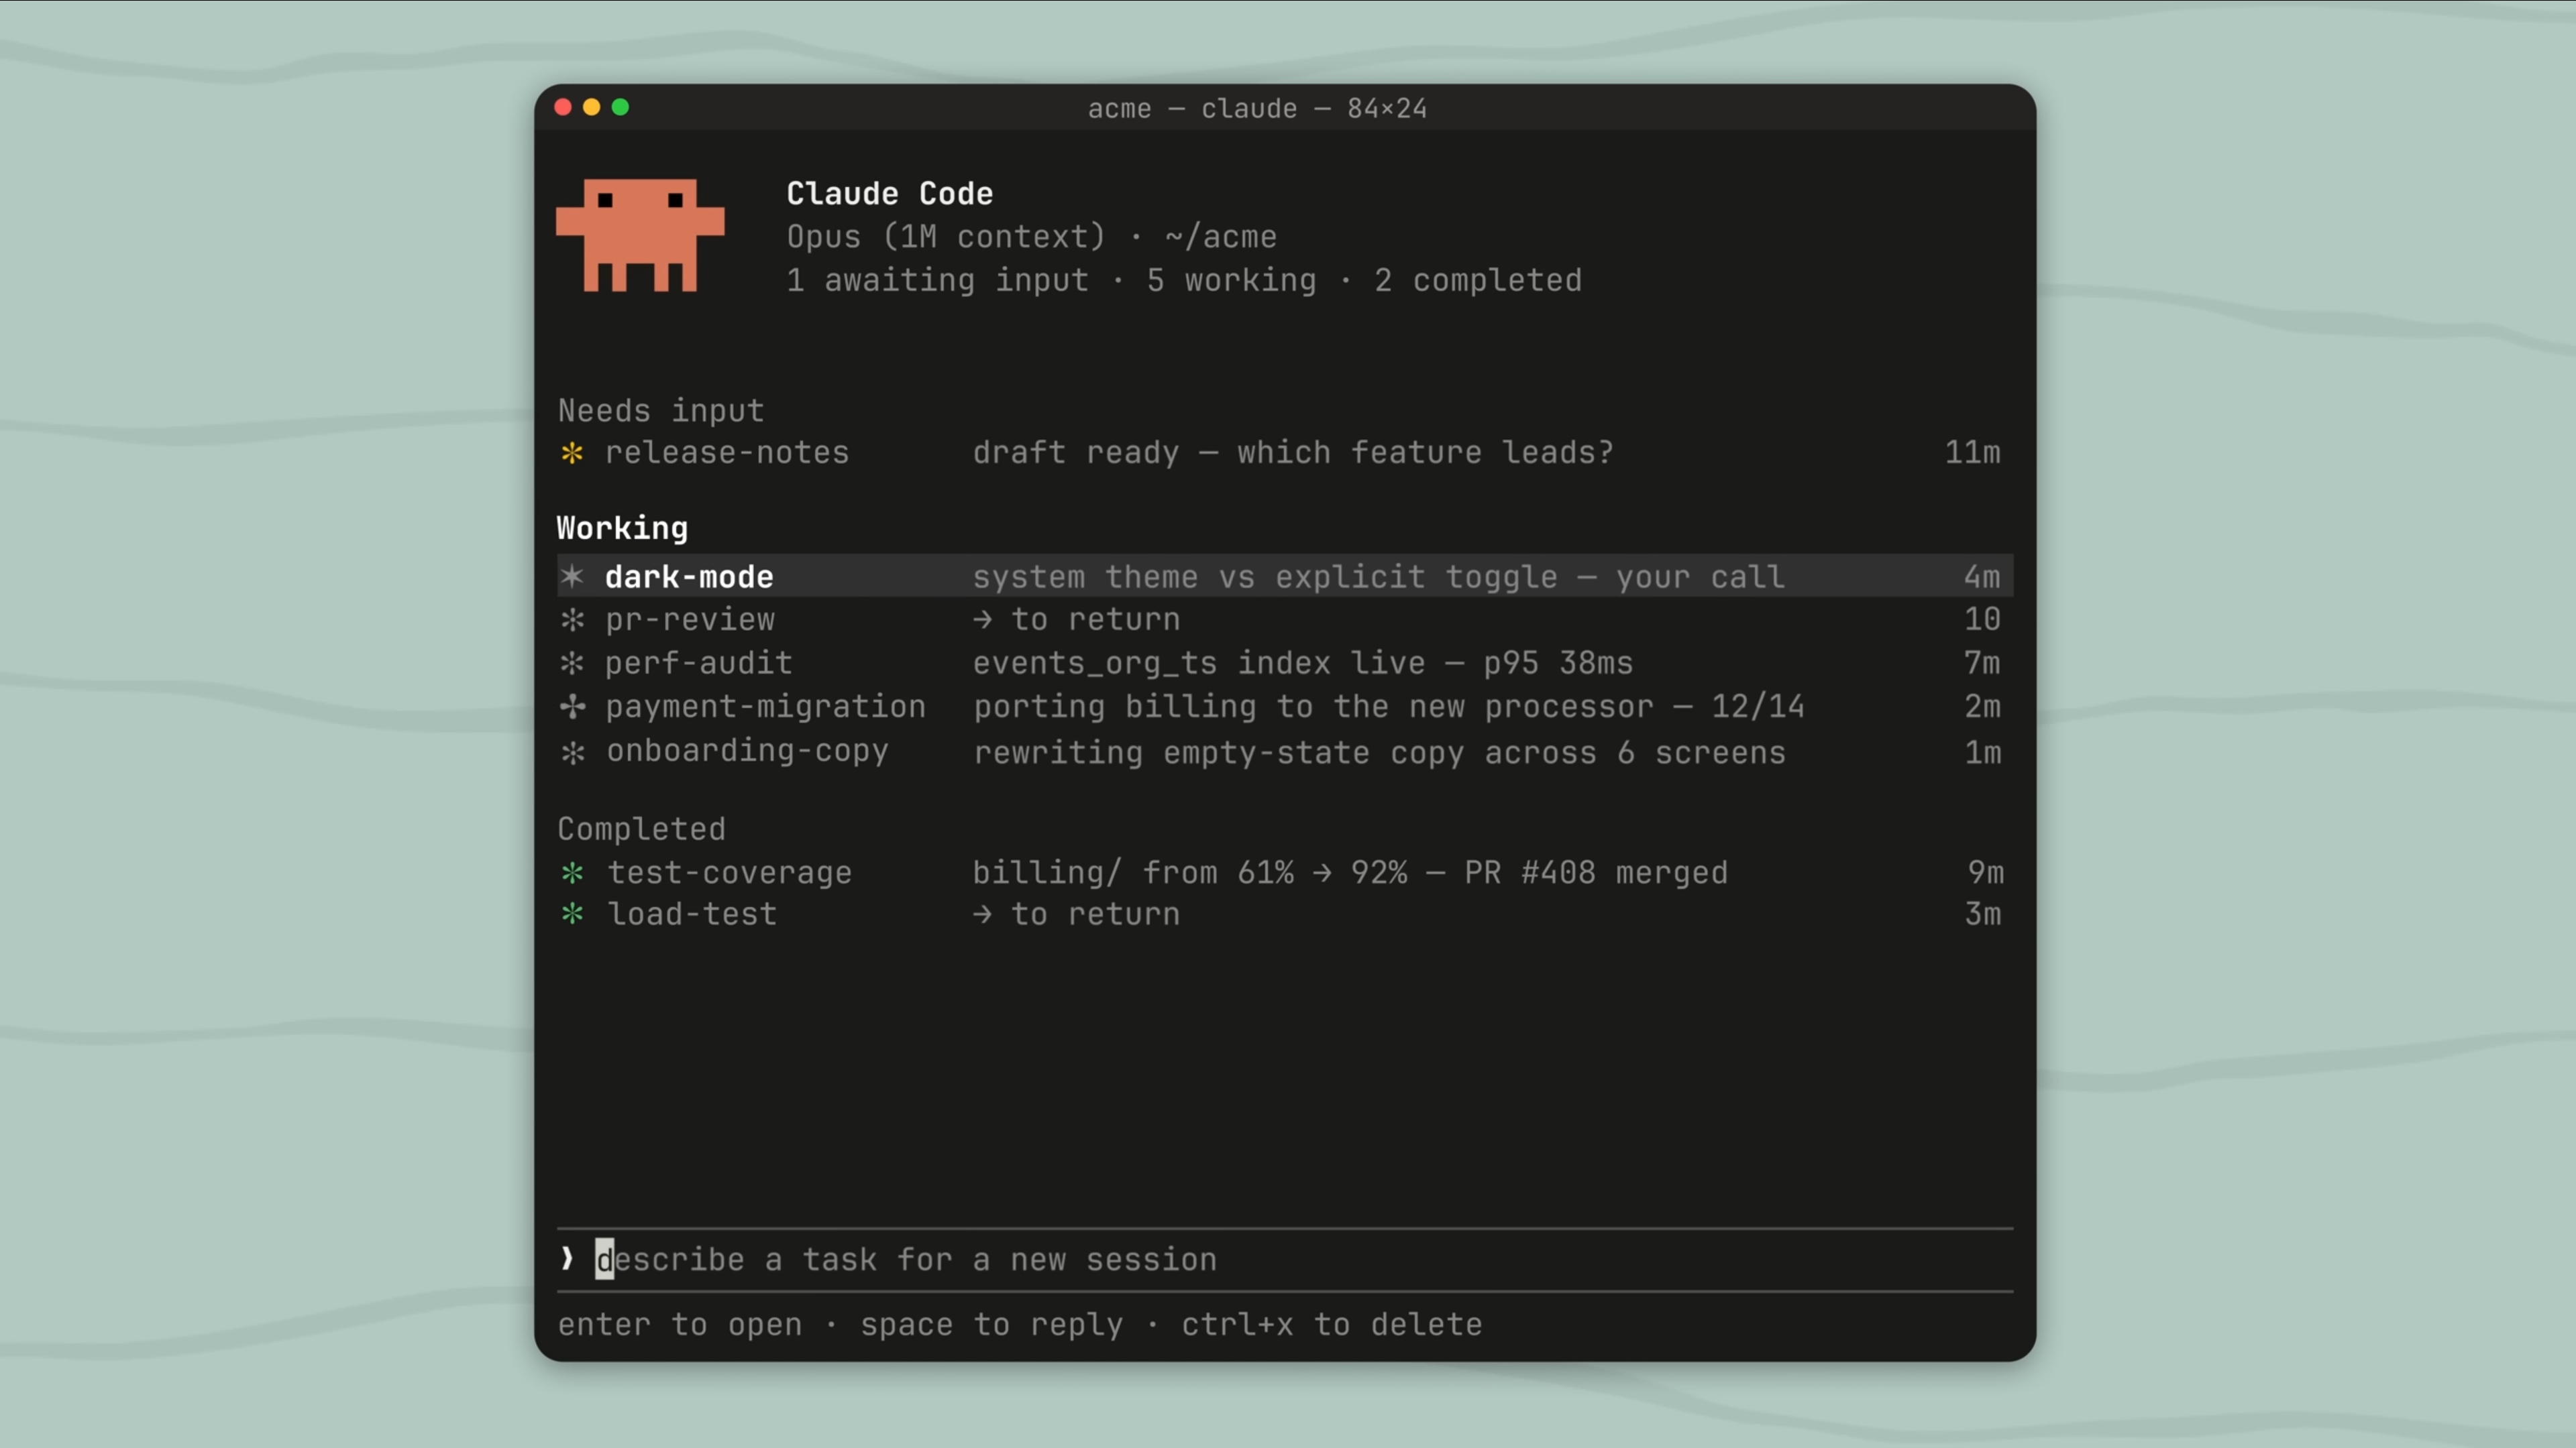Click the 'space to reply' hint
Image resolution: width=2576 pixels, height=1448 pixels.
[x=992, y=1324]
